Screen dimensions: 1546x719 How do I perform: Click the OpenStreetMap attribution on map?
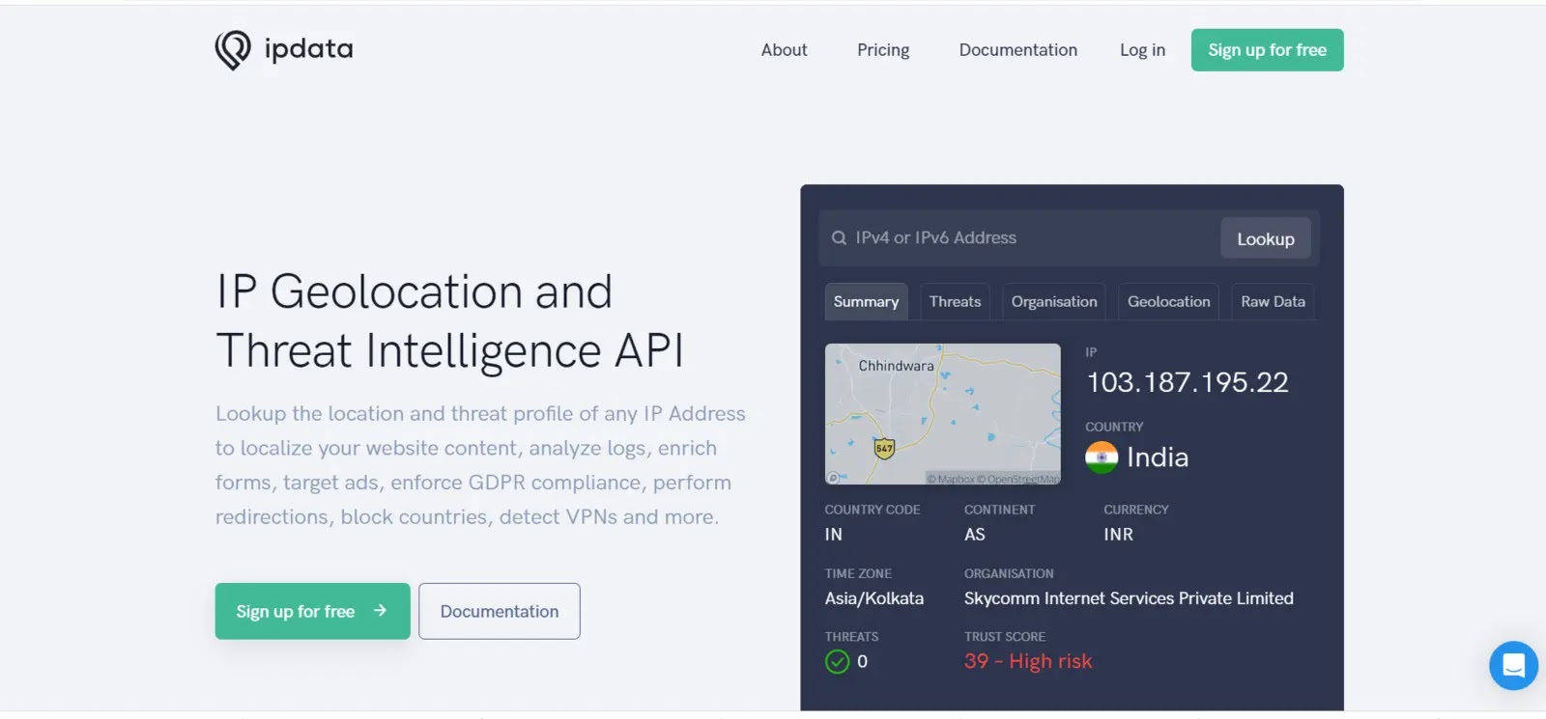coord(1017,479)
